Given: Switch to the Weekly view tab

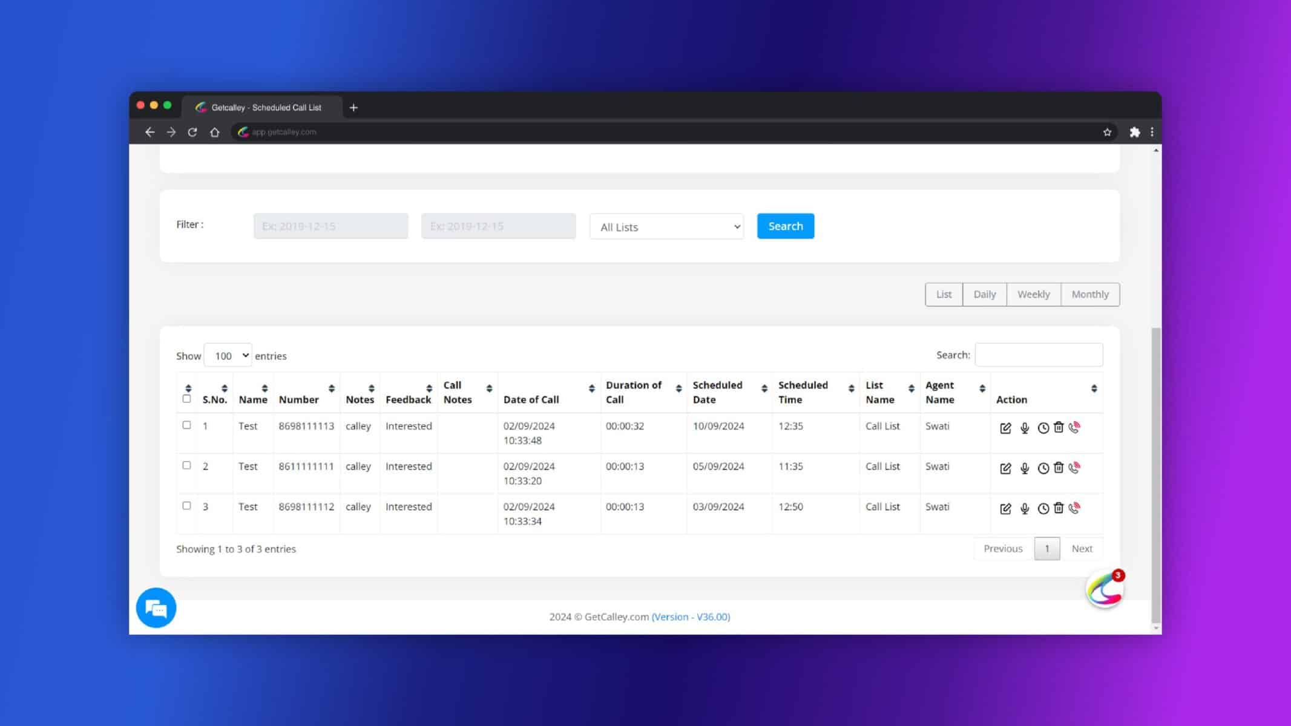Looking at the screenshot, I should pos(1033,293).
